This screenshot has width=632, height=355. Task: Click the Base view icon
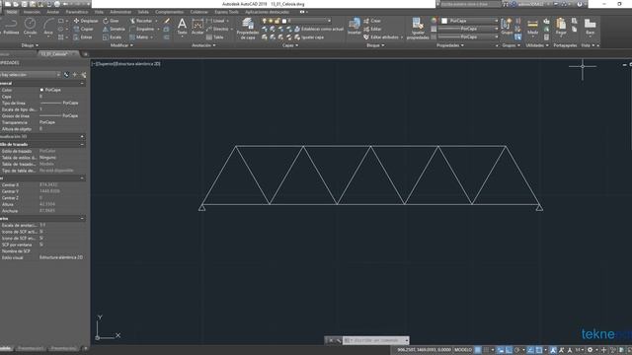click(x=590, y=27)
